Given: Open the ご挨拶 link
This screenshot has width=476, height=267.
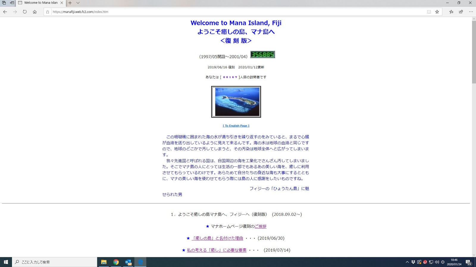Looking at the screenshot, I should point(260,226).
